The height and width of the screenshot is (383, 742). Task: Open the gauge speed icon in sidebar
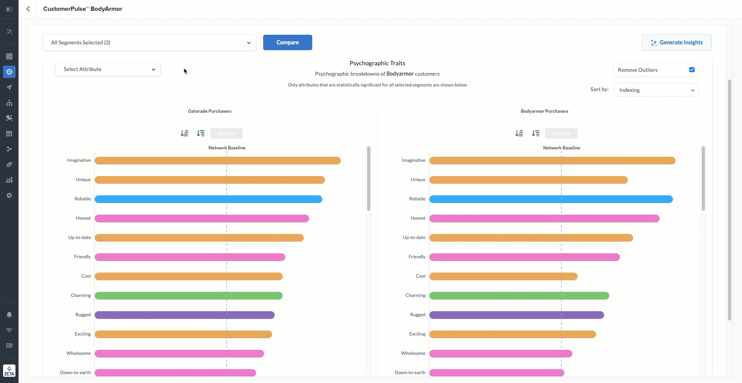tap(9, 330)
